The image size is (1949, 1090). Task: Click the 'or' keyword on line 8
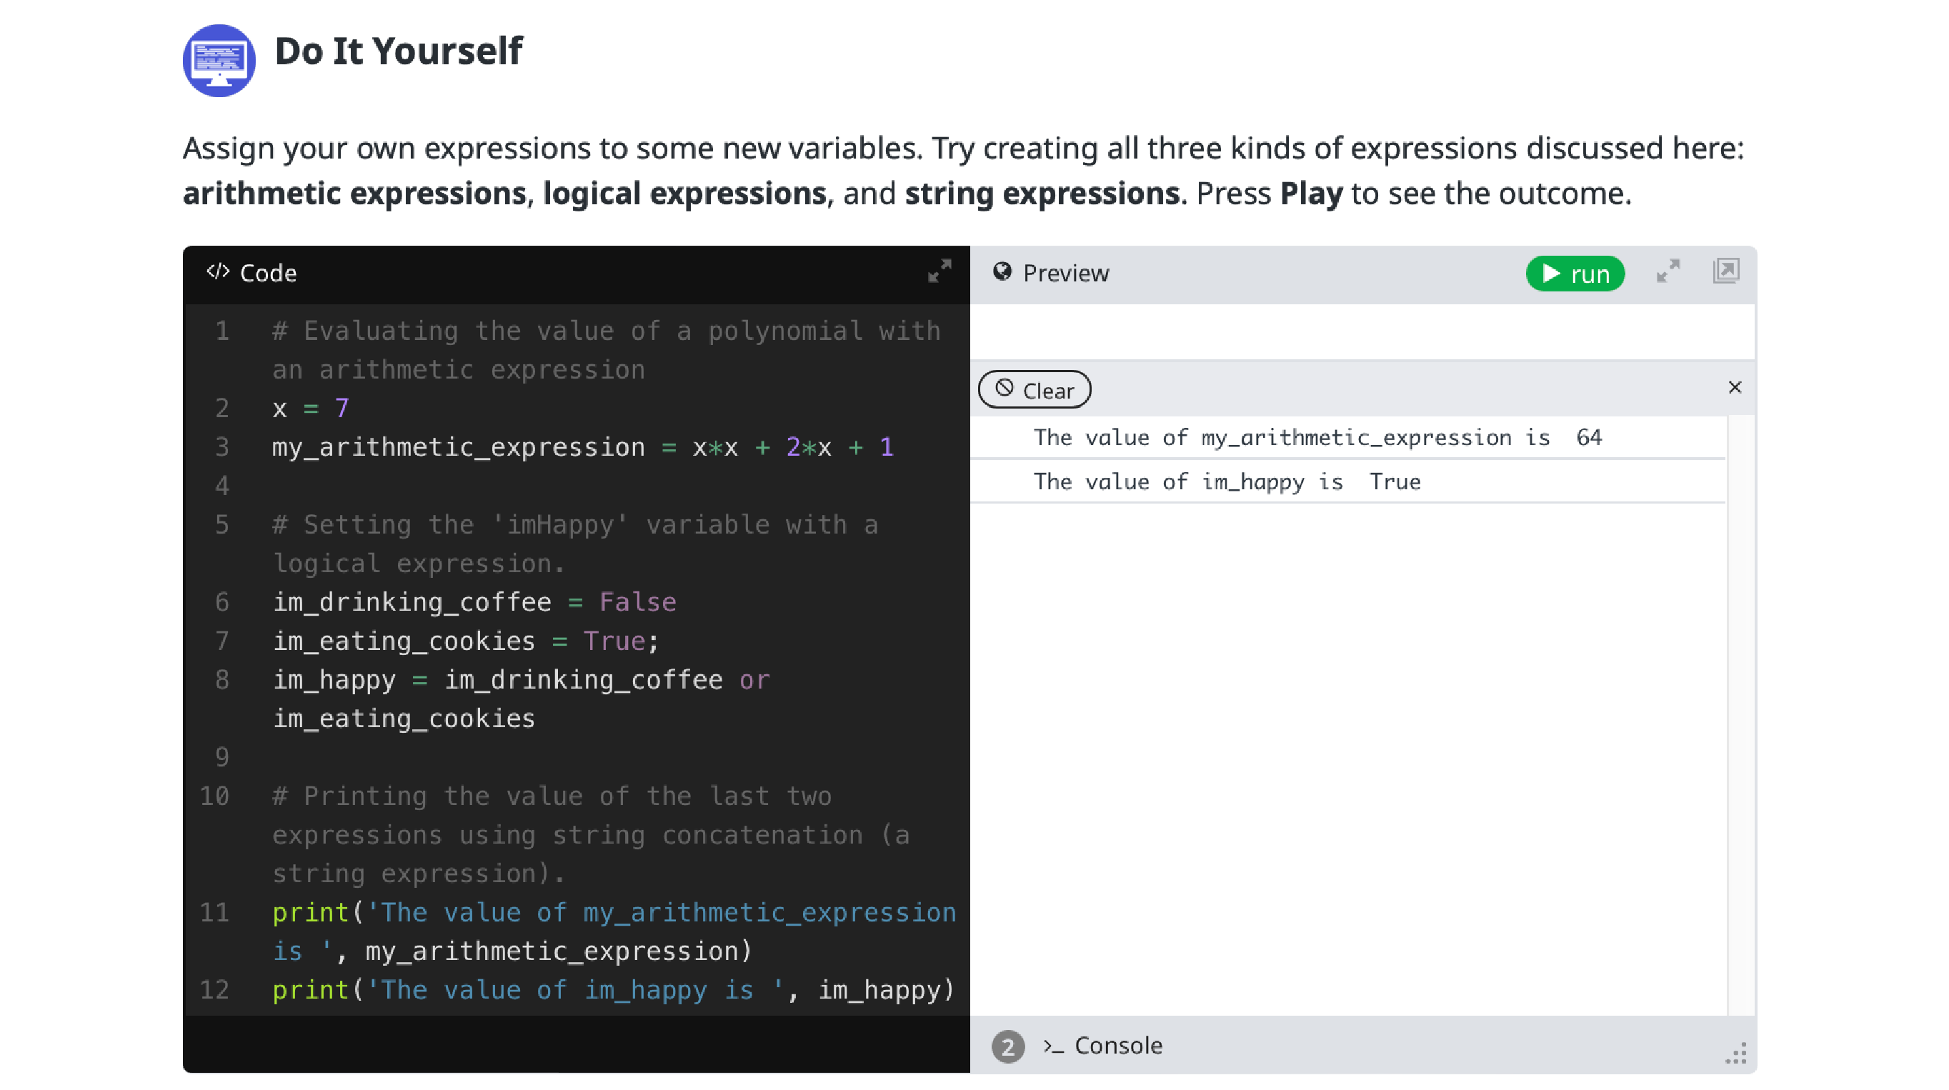(754, 680)
